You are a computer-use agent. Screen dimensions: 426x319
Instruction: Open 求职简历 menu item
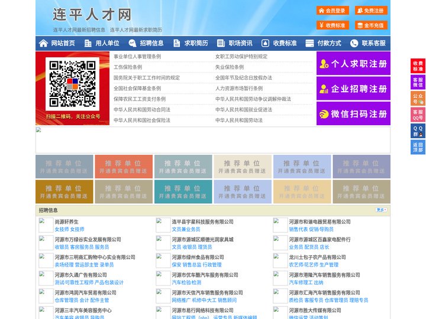(x=196, y=43)
